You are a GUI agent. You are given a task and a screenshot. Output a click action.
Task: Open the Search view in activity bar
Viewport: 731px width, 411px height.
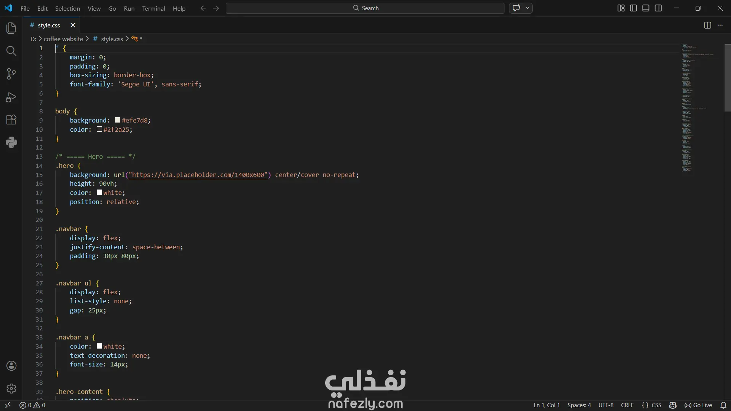[11, 51]
